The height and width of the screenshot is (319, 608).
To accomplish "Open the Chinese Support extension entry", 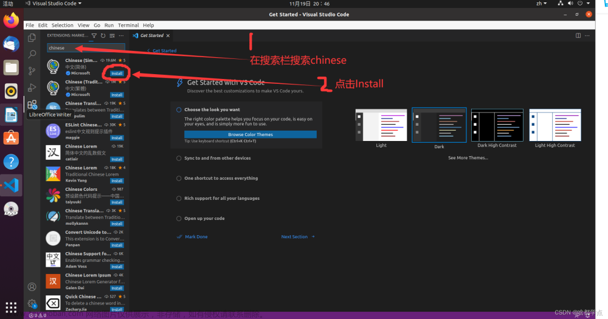I will (86, 259).
